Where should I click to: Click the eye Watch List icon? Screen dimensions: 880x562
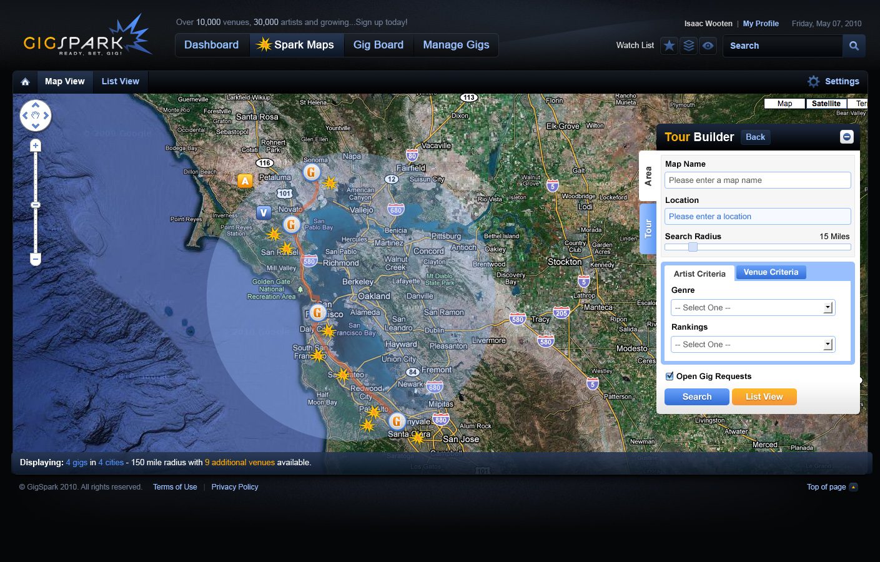click(x=708, y=46)
